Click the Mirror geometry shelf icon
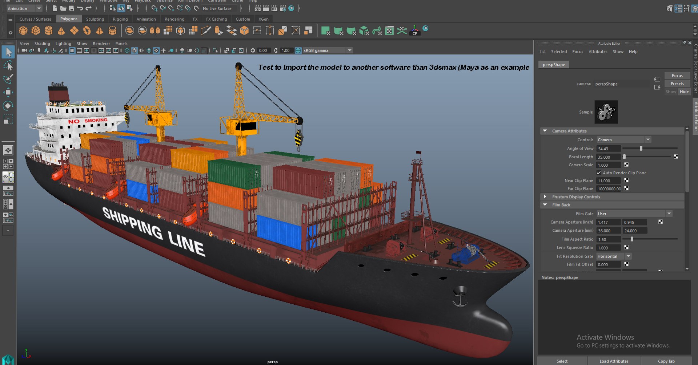The image size is (698, 365). pyautogui.click(x=155, y=31)
